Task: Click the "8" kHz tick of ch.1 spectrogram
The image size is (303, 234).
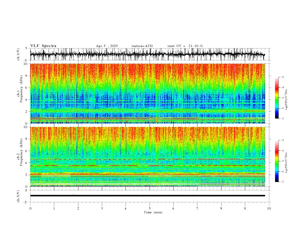Action: [x=27, y=76]
